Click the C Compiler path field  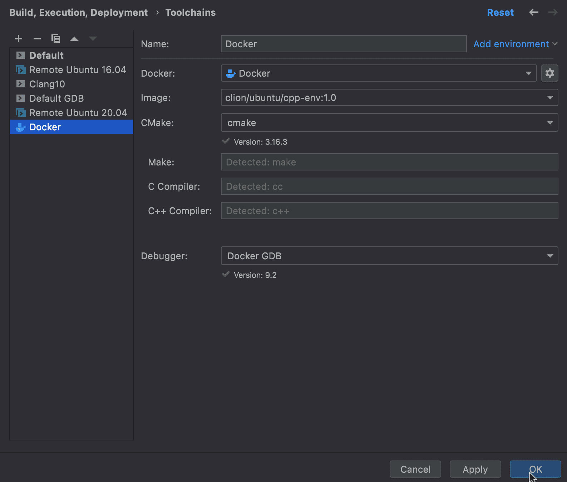tap(389, 187)
